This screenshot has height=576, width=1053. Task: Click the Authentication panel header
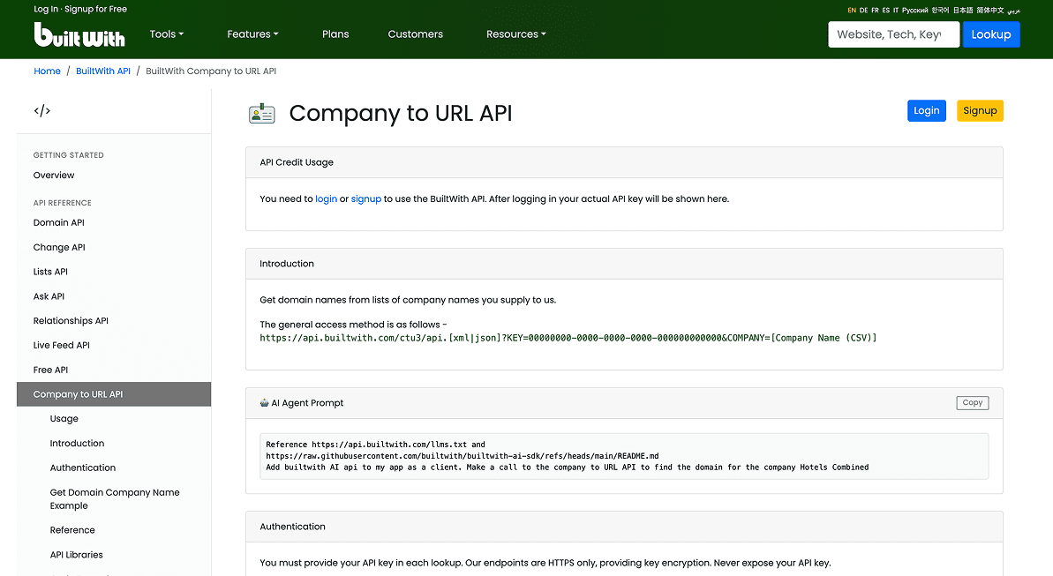click(624, 527)
